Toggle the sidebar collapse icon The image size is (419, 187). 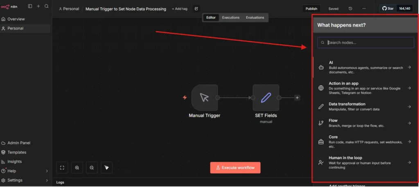coord(30,6)
